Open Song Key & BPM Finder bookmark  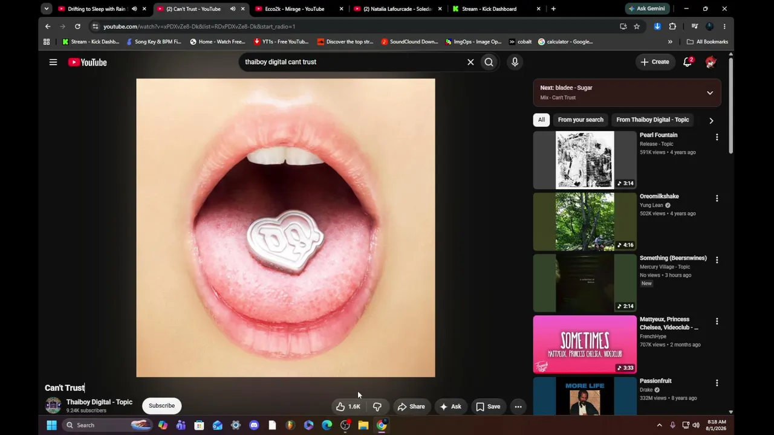(154, 42)
